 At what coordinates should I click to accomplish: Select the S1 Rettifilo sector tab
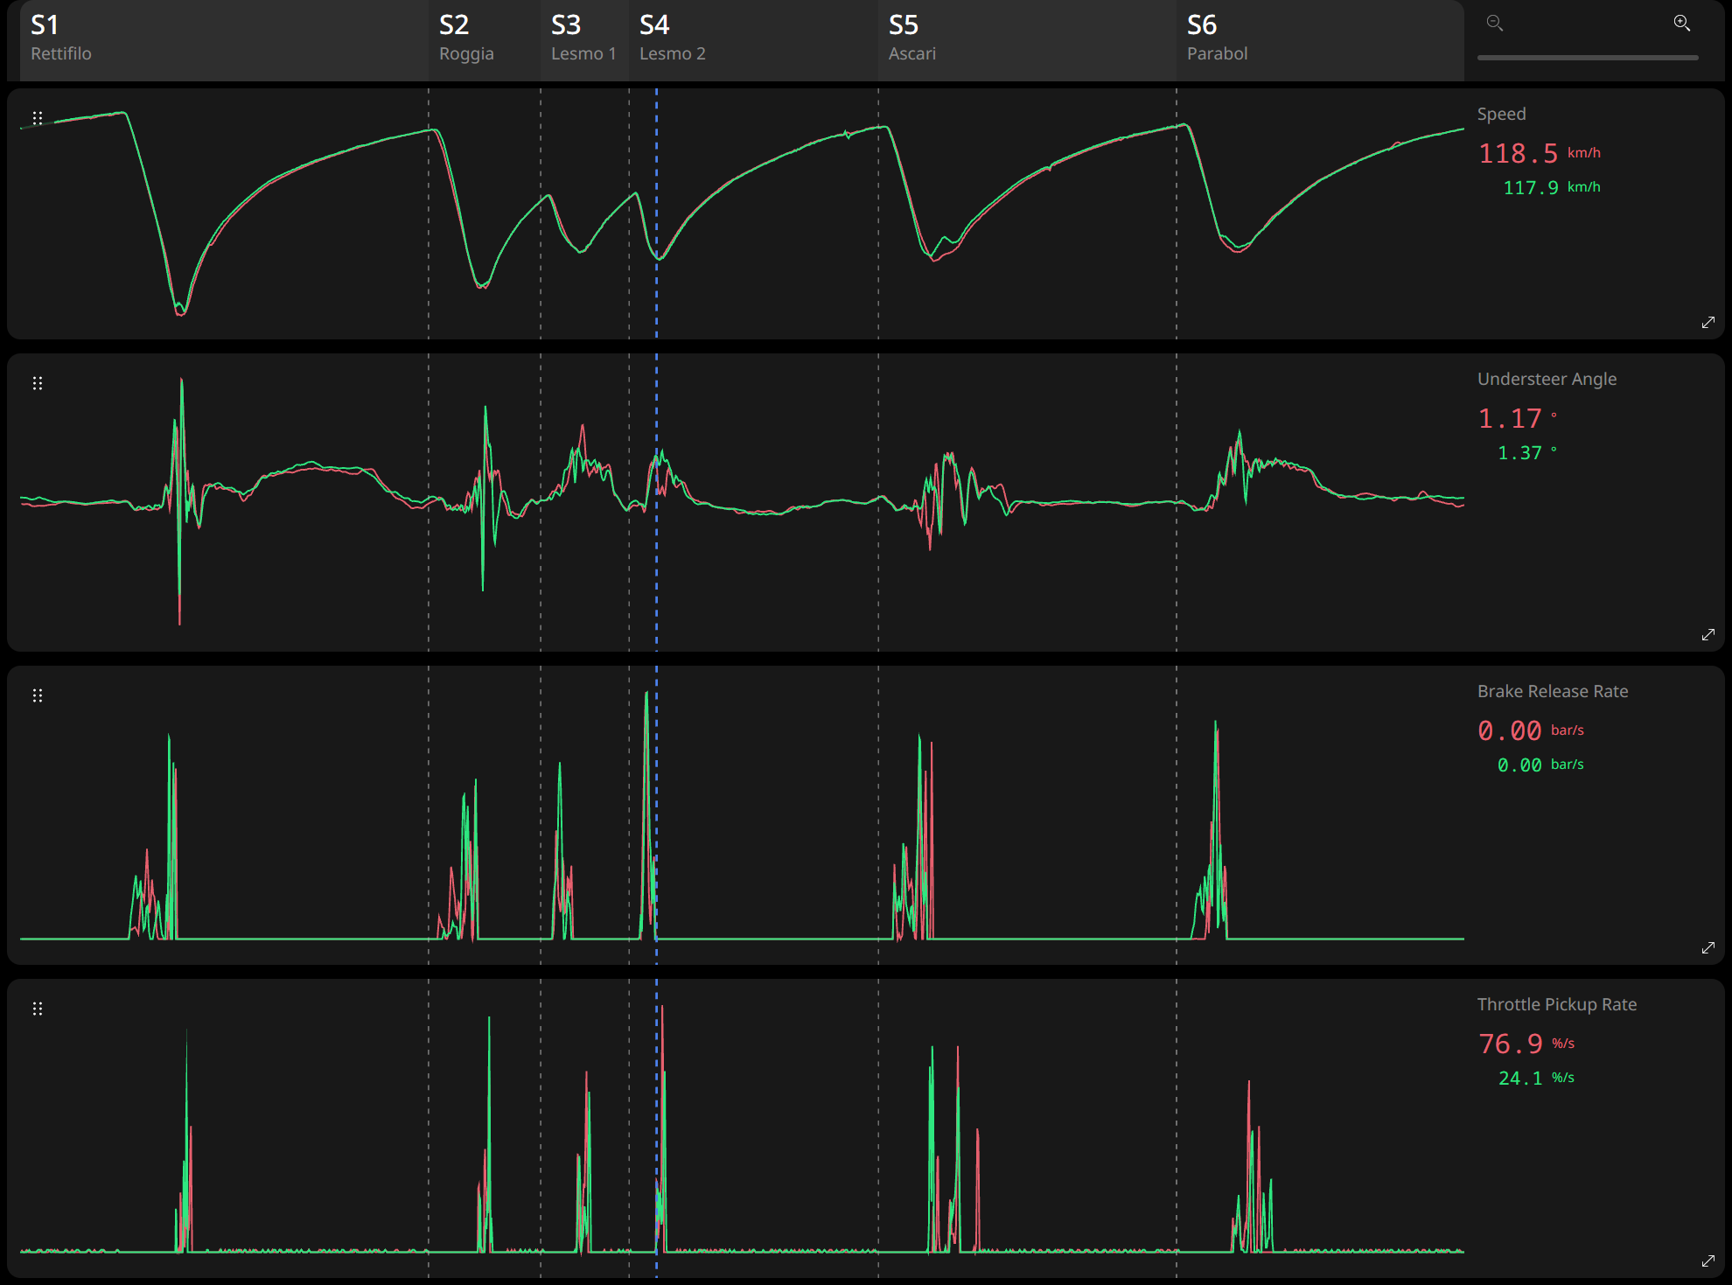click(x=224, y=40)
